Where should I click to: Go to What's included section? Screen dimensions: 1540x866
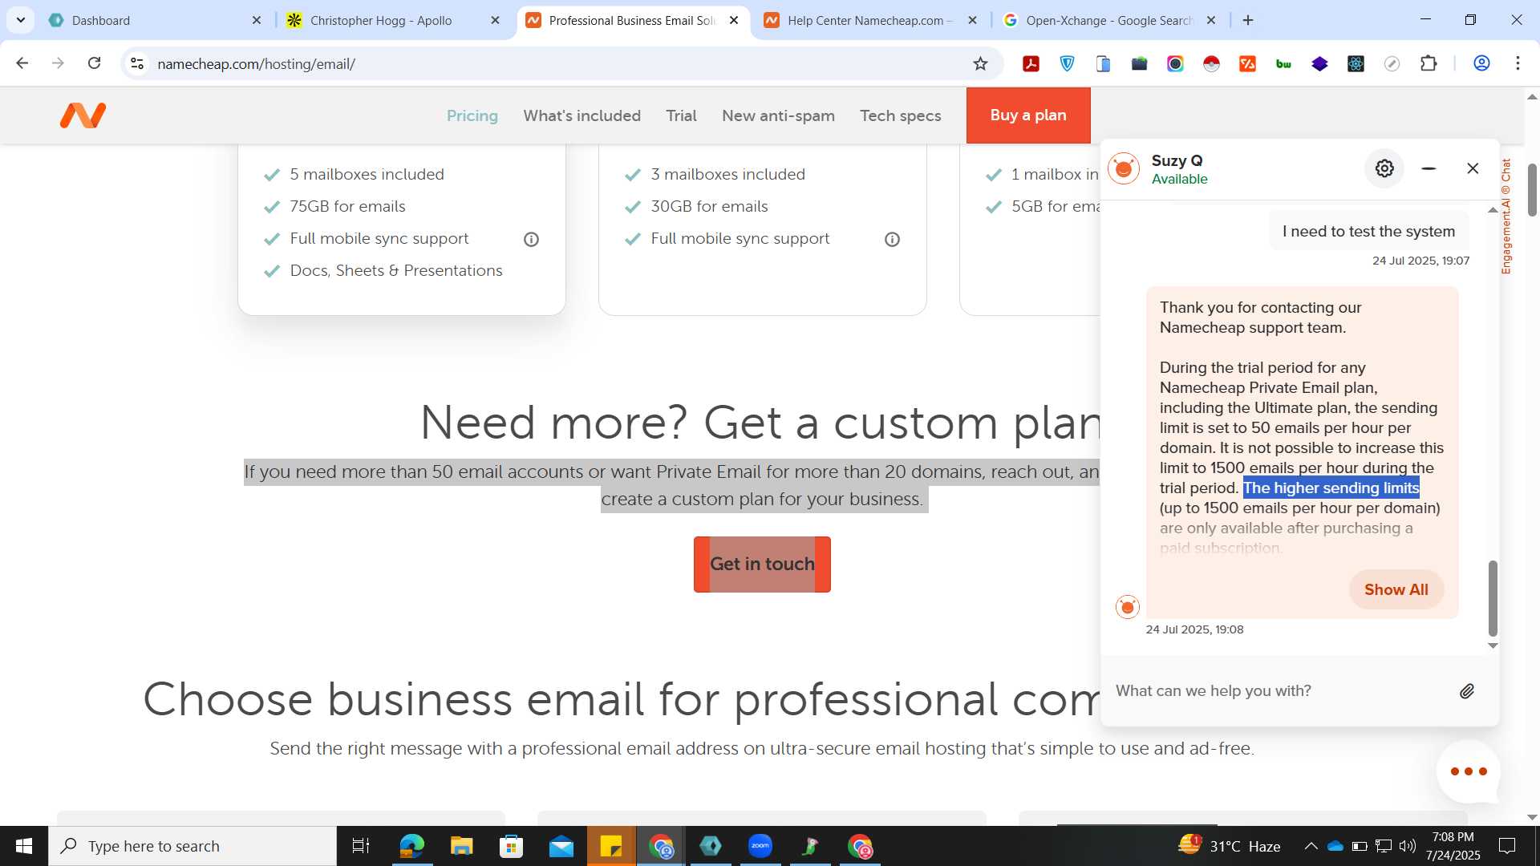582,115
